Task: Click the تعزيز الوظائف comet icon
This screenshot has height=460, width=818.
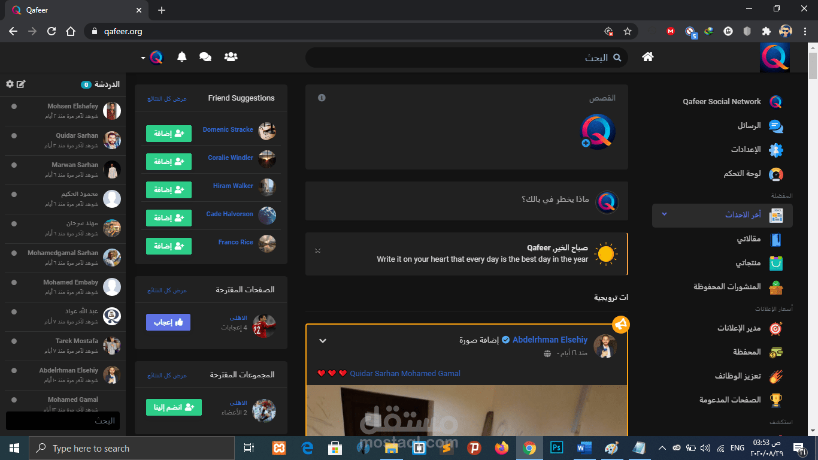Action: (776, 376)
